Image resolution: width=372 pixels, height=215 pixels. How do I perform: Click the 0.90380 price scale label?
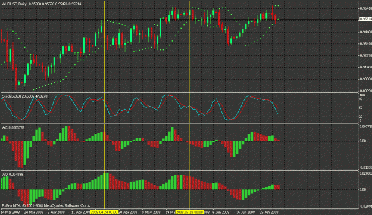[x=366, y=79]
